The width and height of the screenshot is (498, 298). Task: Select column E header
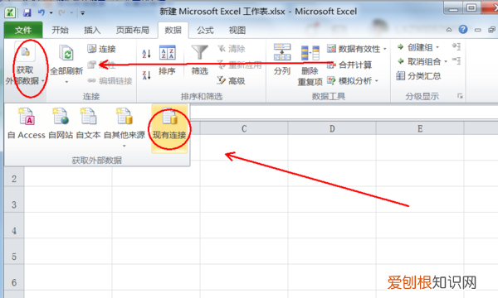click(x=420, y=128)
